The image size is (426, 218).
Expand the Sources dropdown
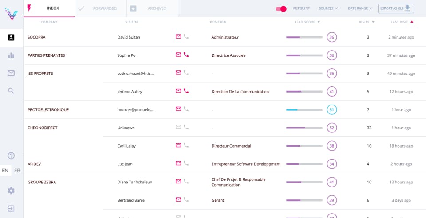pyautogui.click(x=328, y=8)
